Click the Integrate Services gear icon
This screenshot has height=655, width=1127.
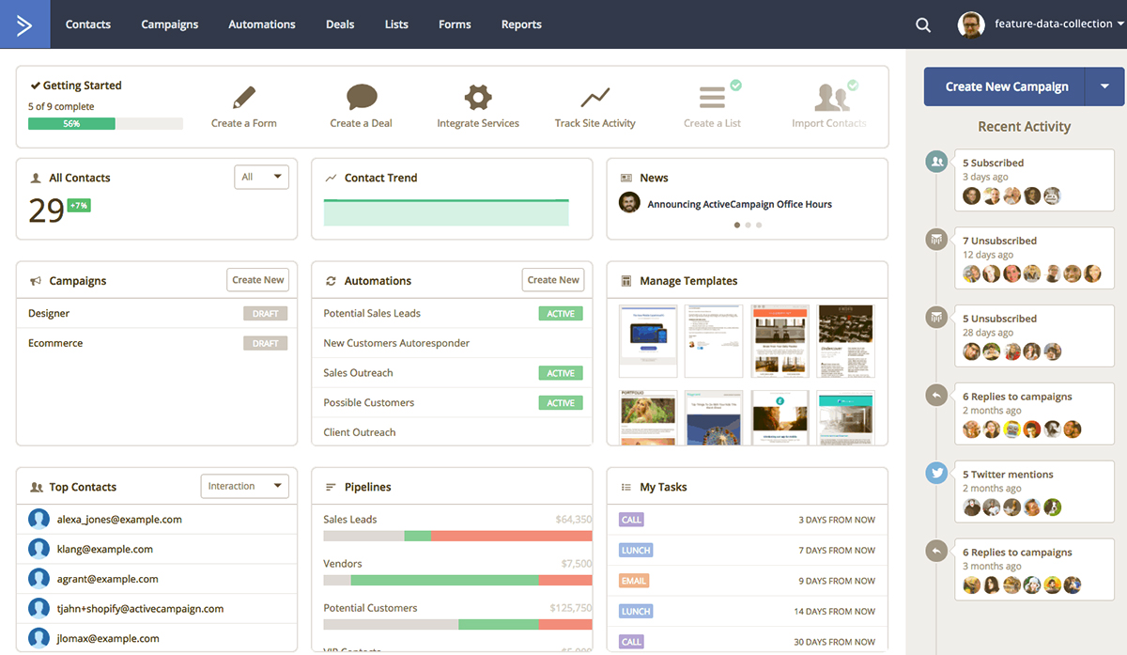(478, 98)
